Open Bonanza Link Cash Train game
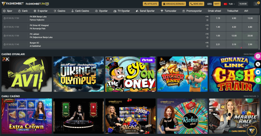 coord(234,74)
